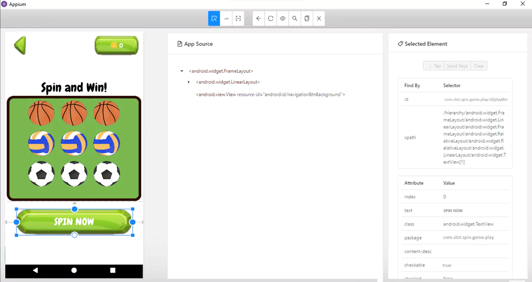Image resolution: width=532 pixels, height=282 pixels.
Task: Click the Back arrow toolbar button
Action: [x=259, y=19]
